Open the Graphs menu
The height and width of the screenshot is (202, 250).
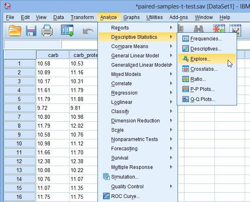[x=131, y=17]
